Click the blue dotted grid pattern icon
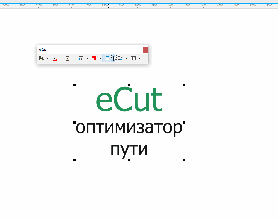 click(81, 58)
